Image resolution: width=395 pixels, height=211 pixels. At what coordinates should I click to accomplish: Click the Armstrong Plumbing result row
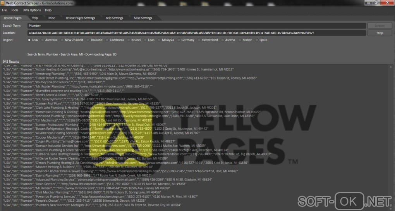point(80,74)
